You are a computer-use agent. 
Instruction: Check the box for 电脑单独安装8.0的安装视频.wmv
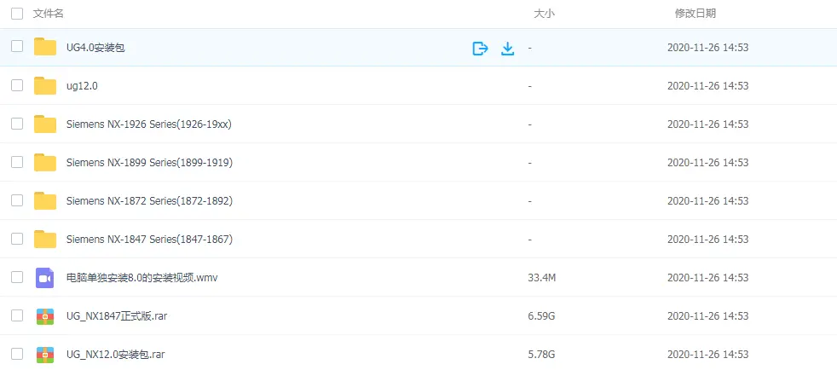tap(17, 277)
